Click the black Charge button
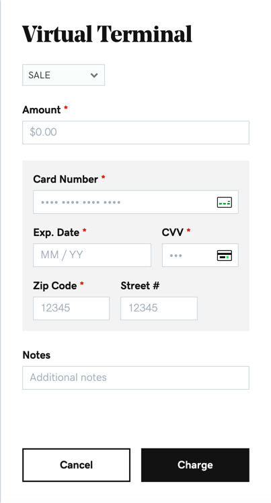 195,465
